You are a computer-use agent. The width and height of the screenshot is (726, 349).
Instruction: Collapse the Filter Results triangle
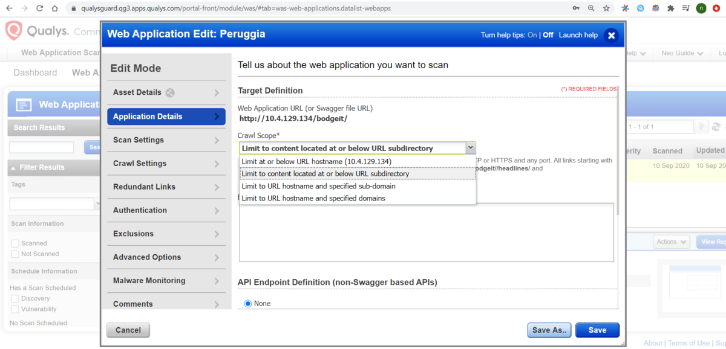(13, 167)
